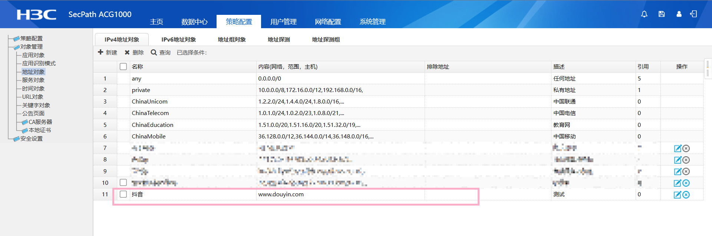This screenshot has width=712, height=236.
Task: Click the delete icon in row 7
Action: (x=686, y=148)
